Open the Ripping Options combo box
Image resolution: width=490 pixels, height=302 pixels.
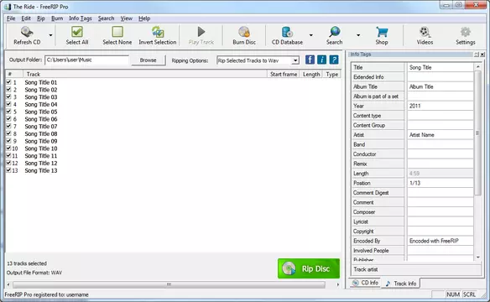pyautogui.click(x=258, y=60)
